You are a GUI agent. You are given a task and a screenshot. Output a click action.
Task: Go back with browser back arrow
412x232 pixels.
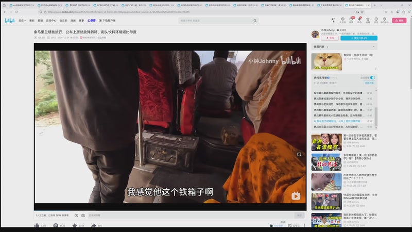click(5, 12)
